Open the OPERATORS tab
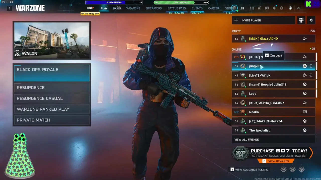Viewport: 321px width, 180px height. (x=154, y=8)
